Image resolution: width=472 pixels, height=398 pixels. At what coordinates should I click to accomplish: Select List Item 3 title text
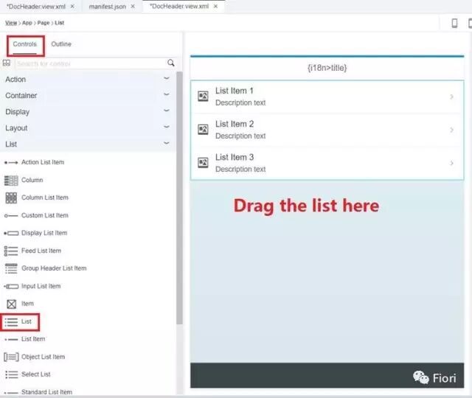coord(235,157)
